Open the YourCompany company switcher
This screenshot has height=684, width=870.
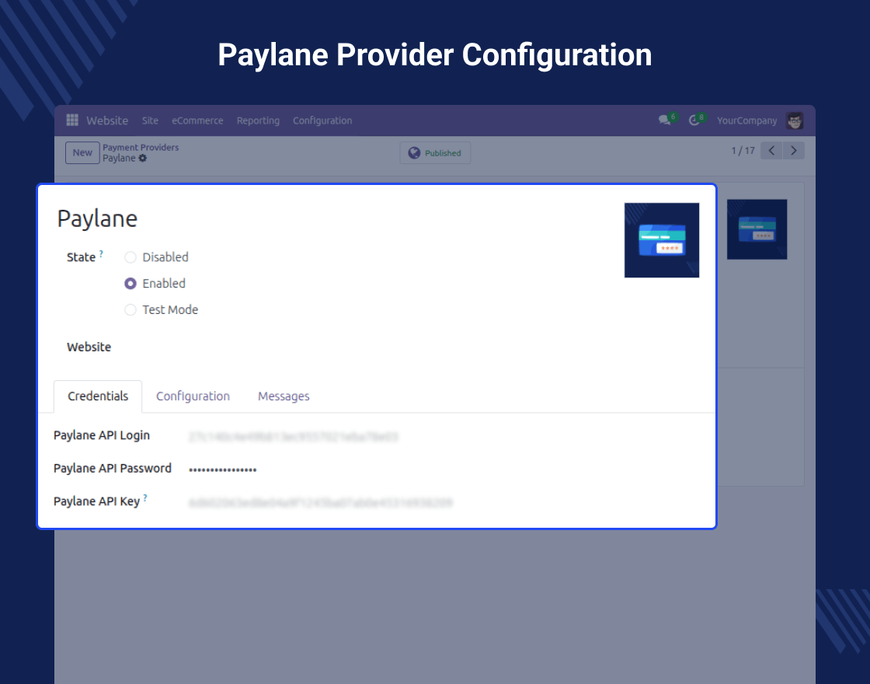coord(746,120)
